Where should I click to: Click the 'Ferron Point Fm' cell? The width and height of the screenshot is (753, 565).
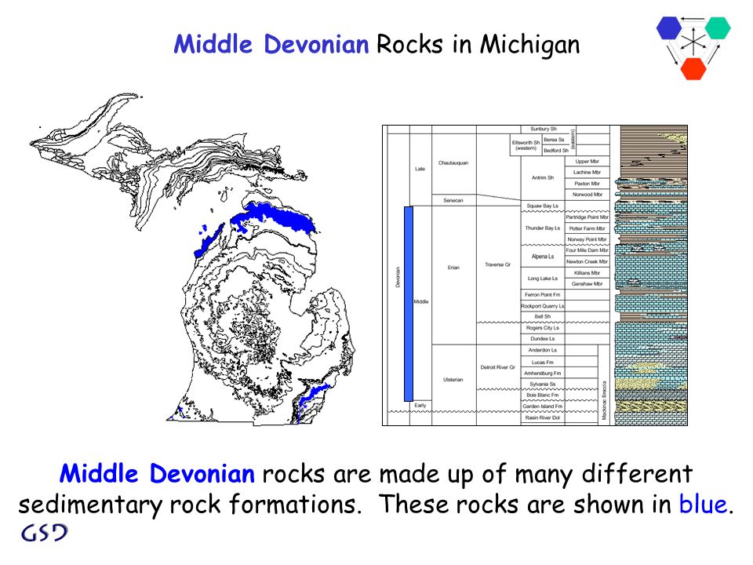pos(543,294)
